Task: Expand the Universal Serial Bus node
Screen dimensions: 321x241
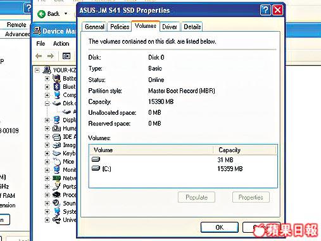Action: pos(47,220)
